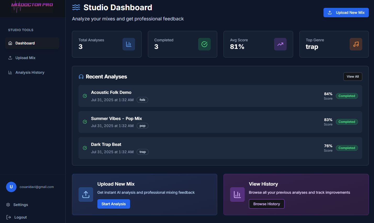Viewport: 374px width, 223px height.
Task: Click the 81% average score value
Action: click(237, 47)
